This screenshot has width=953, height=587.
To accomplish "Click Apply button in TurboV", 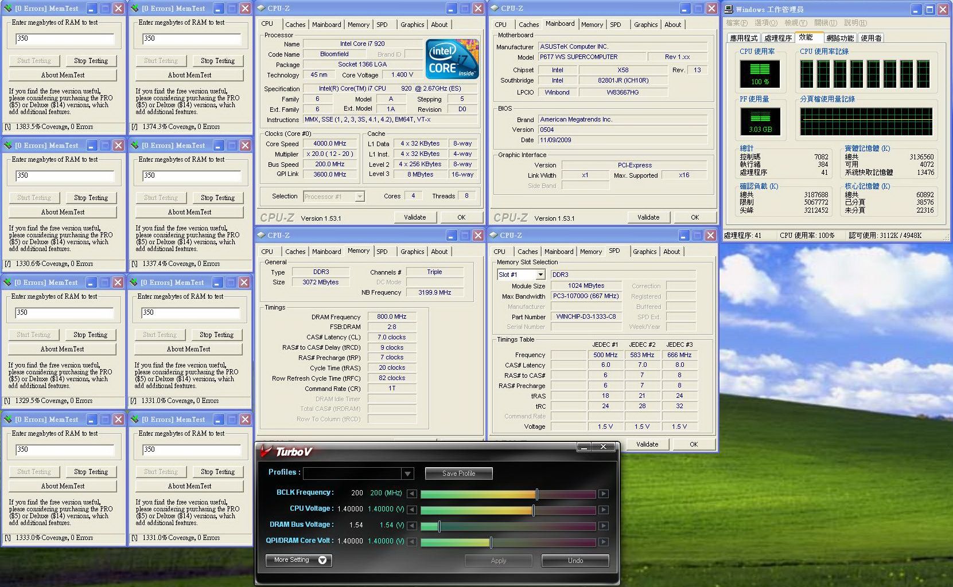I will (x=499, y=561).
